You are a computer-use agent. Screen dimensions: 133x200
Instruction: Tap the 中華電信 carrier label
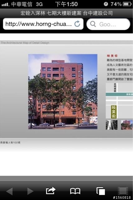pyautogui.click(x=21, y=4)
